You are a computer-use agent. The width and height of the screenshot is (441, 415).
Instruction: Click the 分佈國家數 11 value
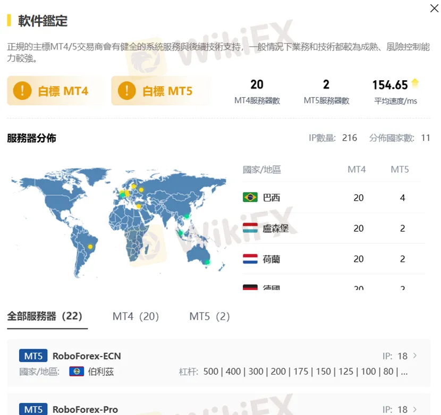coord(425,138)
